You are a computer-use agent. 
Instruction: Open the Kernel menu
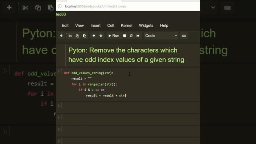pos(126,26)
